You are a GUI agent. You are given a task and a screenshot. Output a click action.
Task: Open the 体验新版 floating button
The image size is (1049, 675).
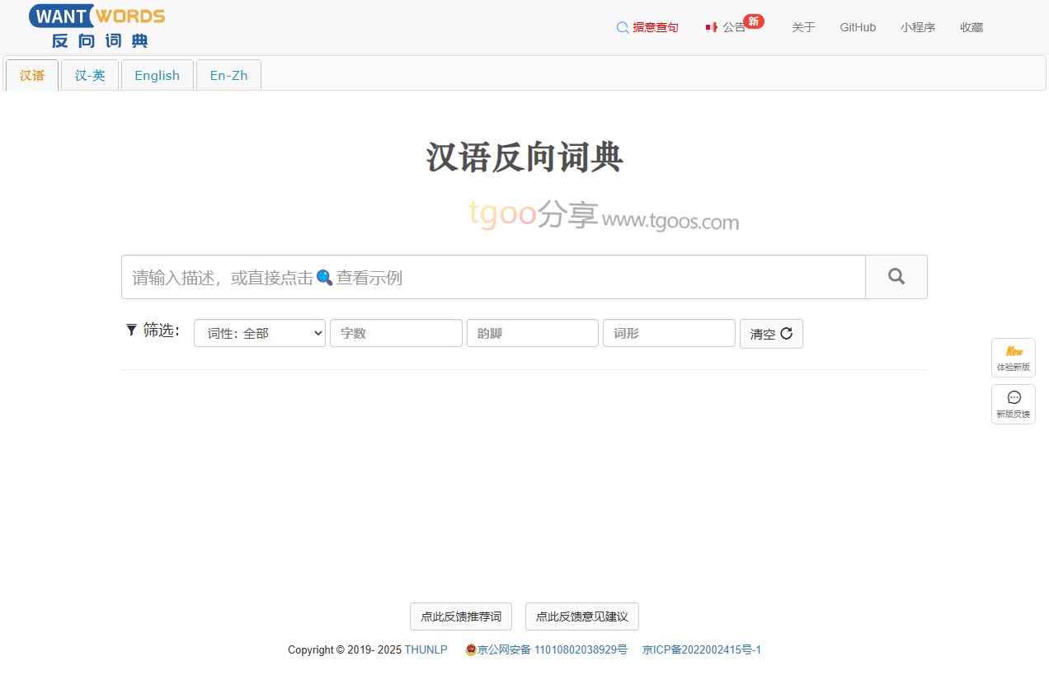[1013, 358]
